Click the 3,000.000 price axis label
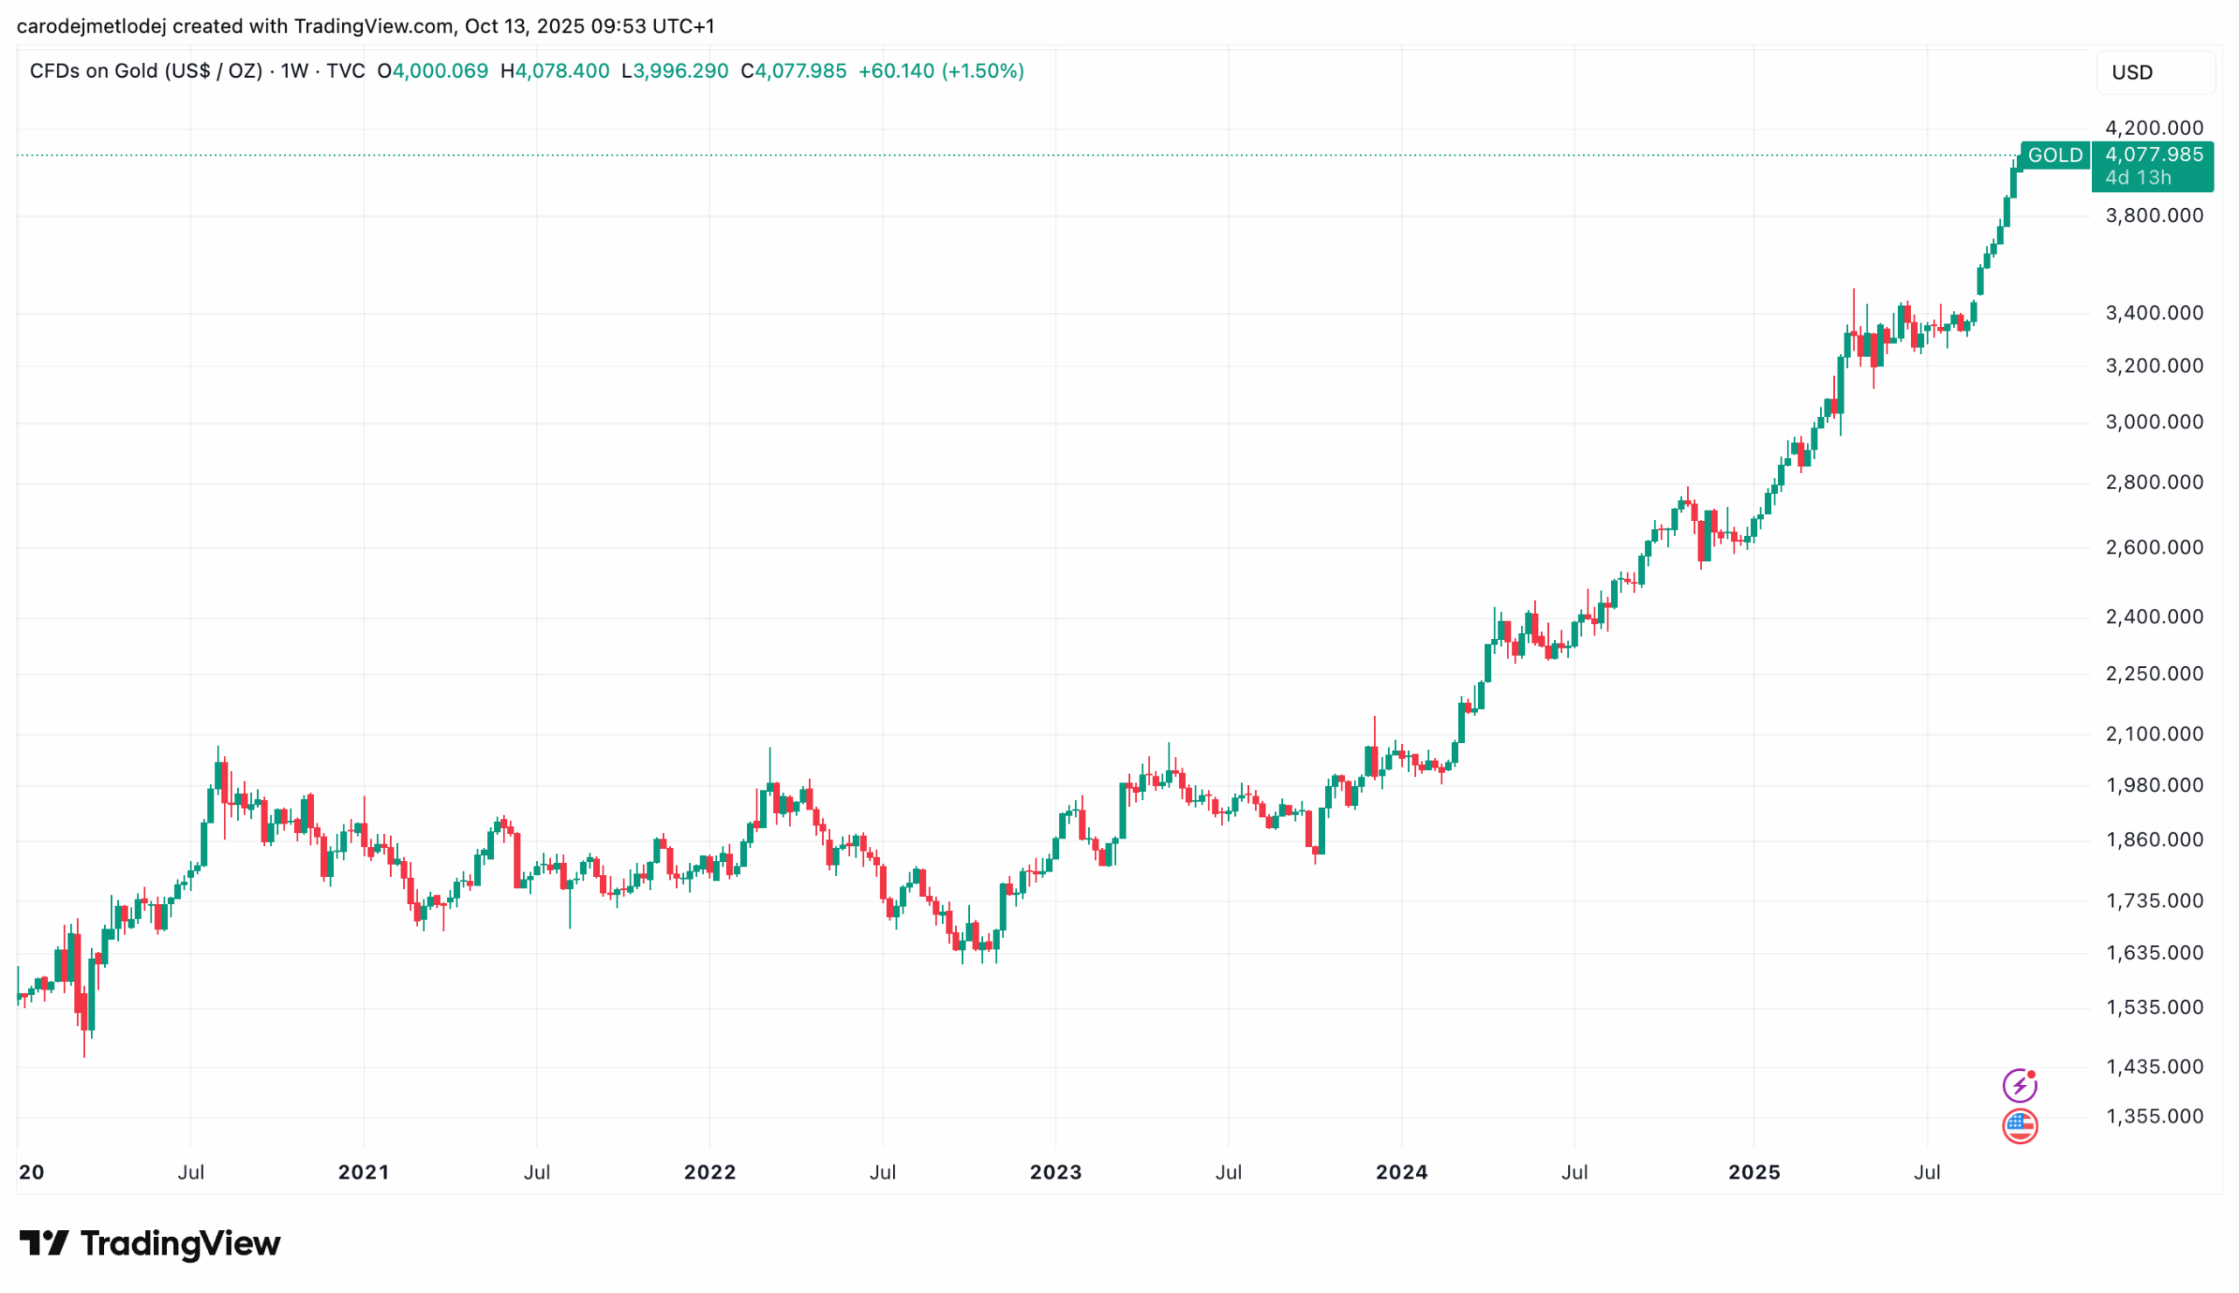This screenshot has height=1293, width=2239. click(2154, 422)
